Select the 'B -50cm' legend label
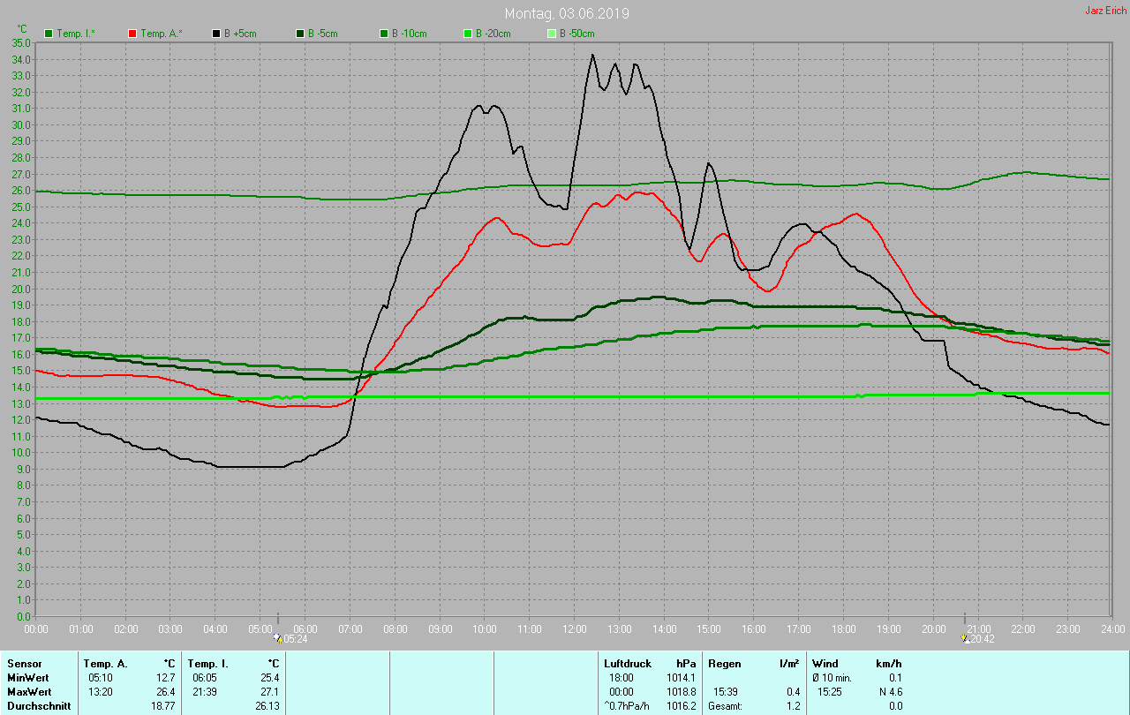The height and width of the screenshot is (715, 1130). [x=577, y=34]
